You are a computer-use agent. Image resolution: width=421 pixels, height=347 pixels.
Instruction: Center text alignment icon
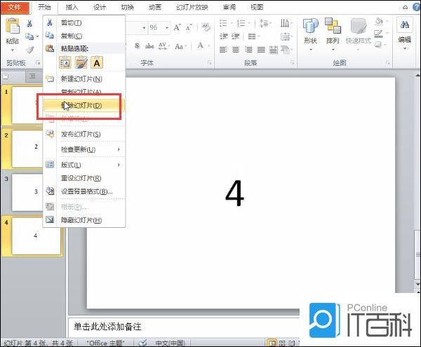(x=236, y=49)
